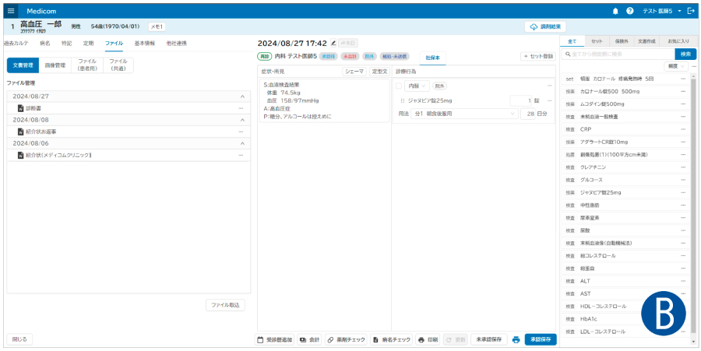The width and height of the screenshot is (701, 351).
Task: Click the blue printer icon
Action: (516, 340)
